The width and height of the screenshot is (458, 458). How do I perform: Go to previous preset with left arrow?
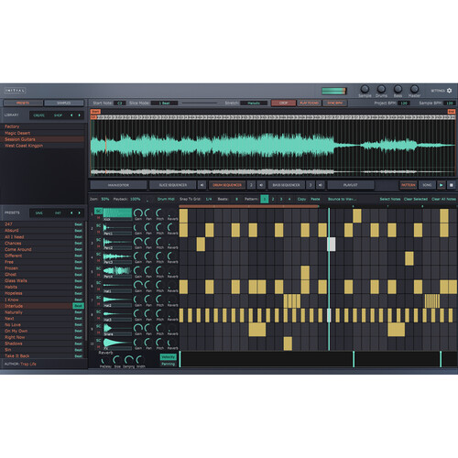[x=71, y=213]
